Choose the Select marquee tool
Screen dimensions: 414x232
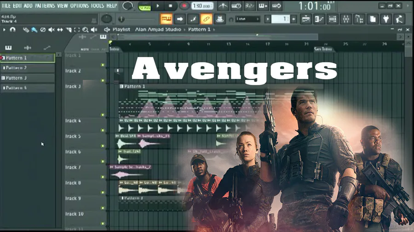point(77,30)
